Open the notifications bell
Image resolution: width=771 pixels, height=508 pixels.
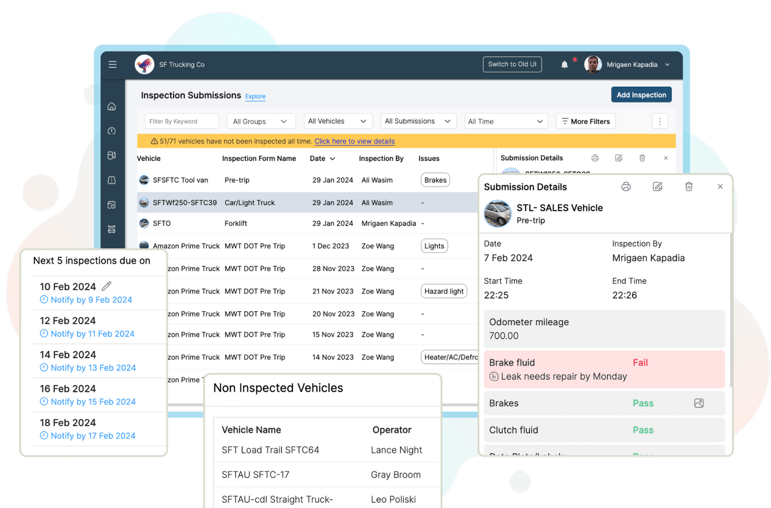click(564, 64)
